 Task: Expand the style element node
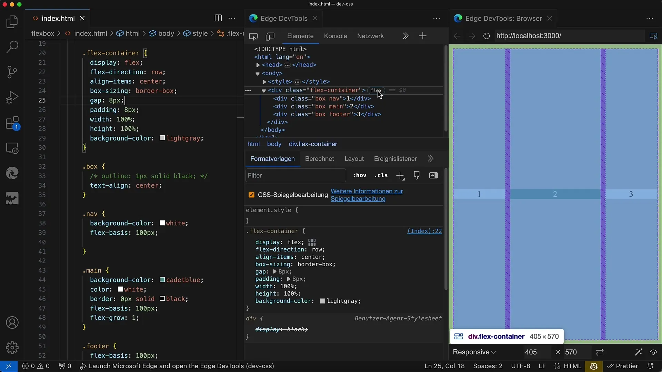[264, 82]
